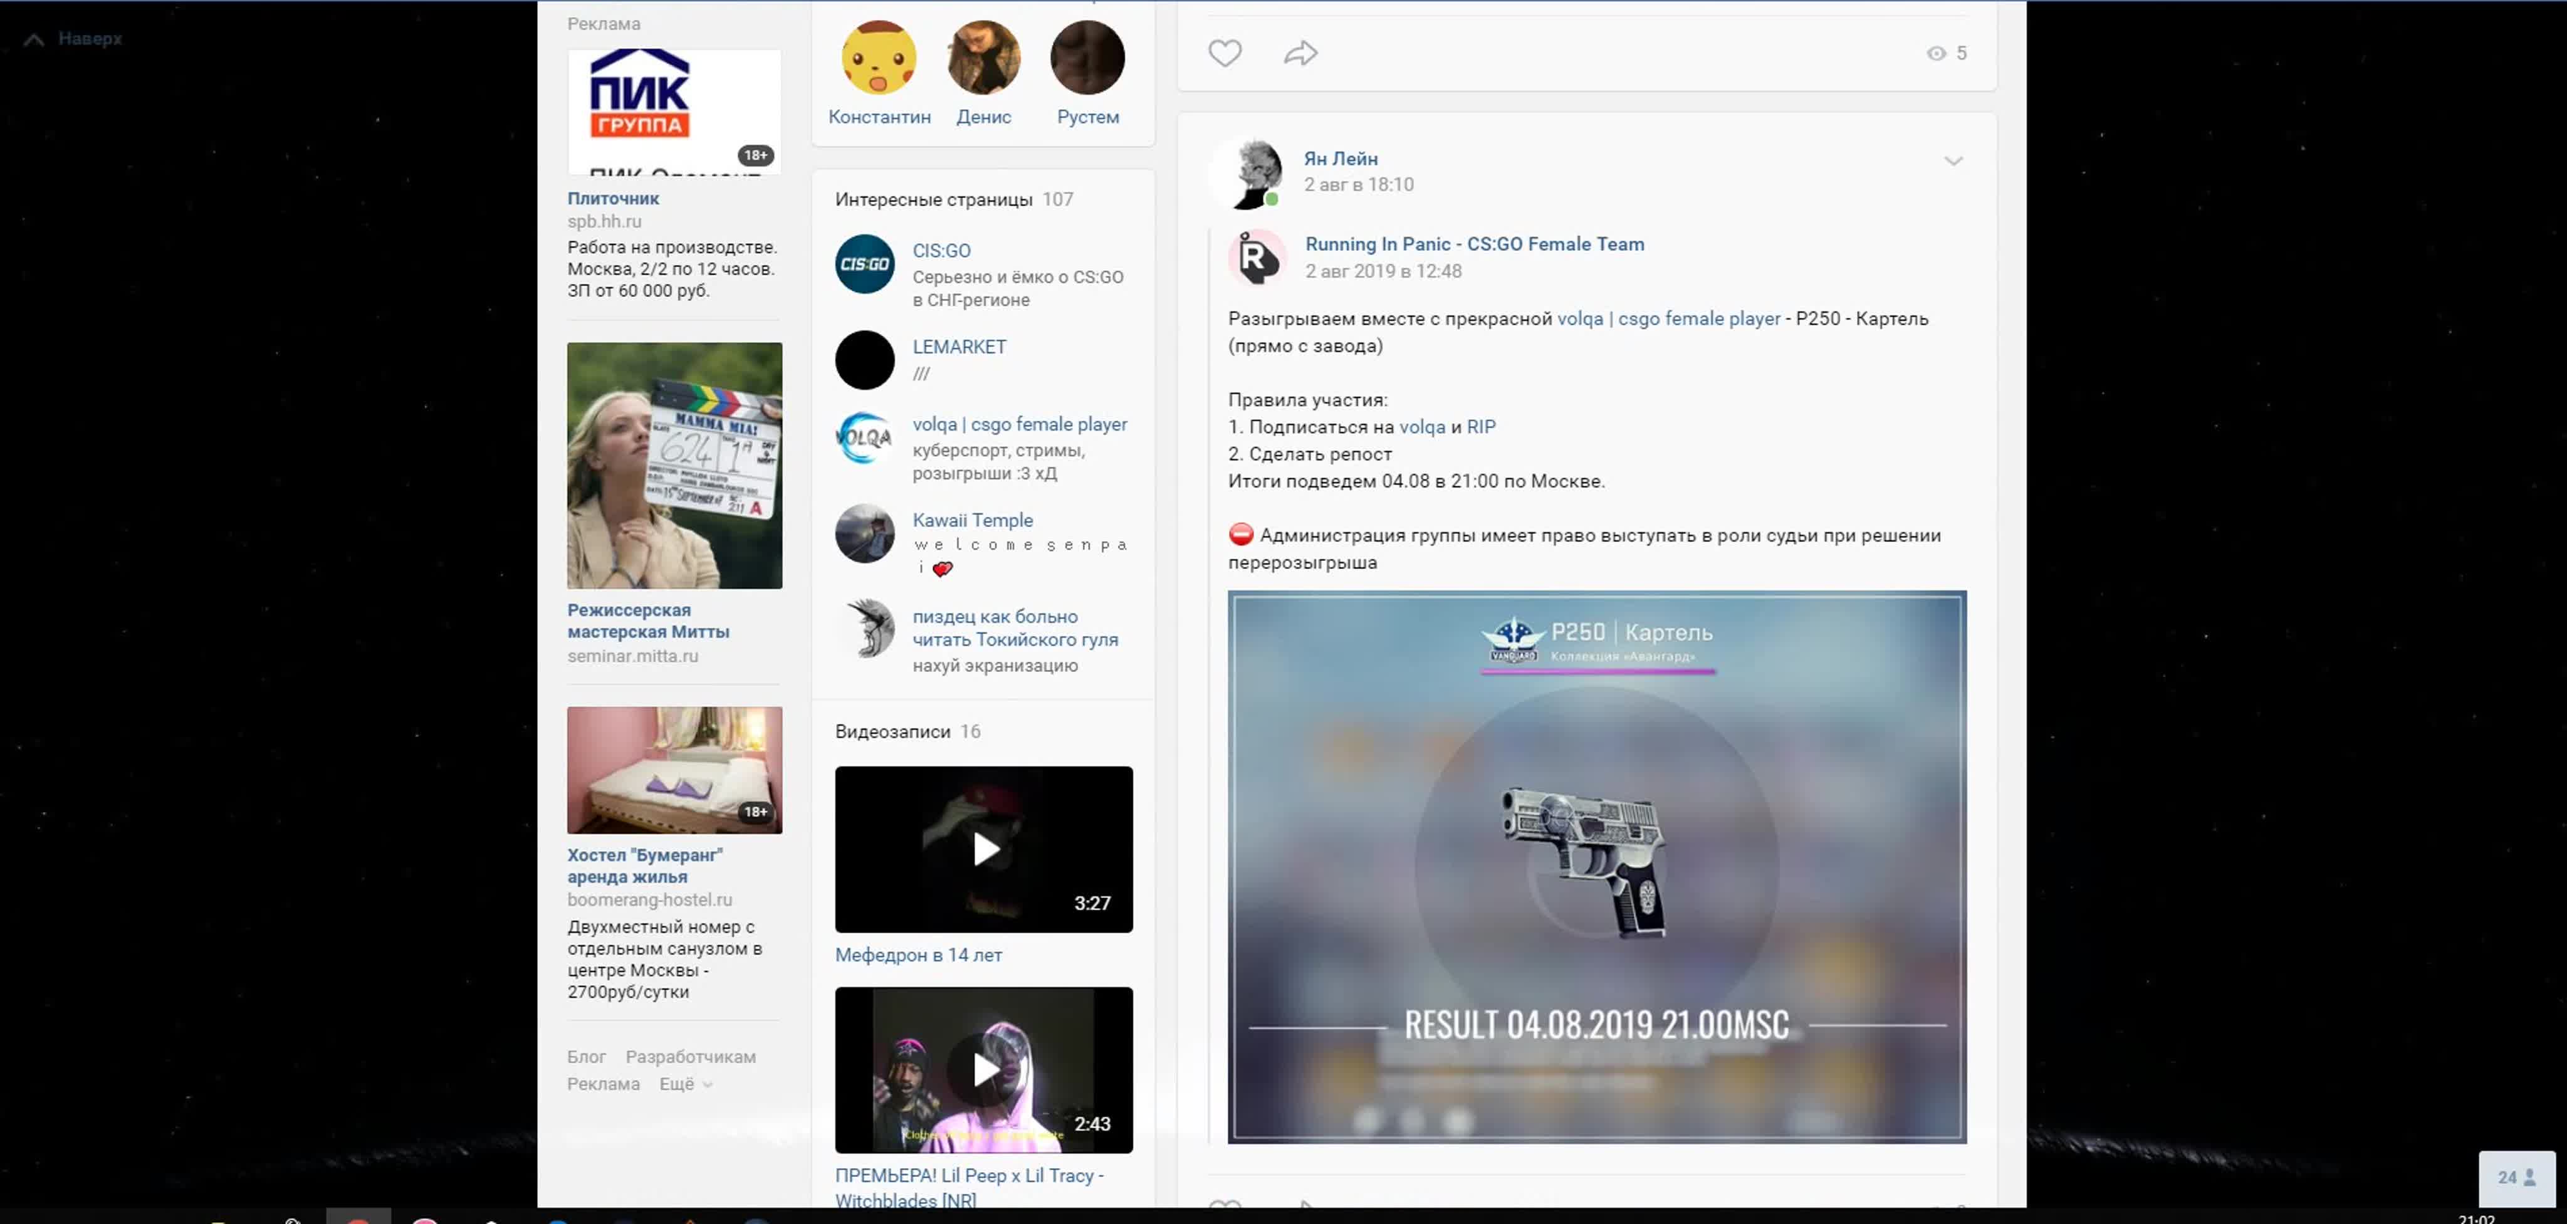Open the Running In Panic group avatar

click(1258, 257)
